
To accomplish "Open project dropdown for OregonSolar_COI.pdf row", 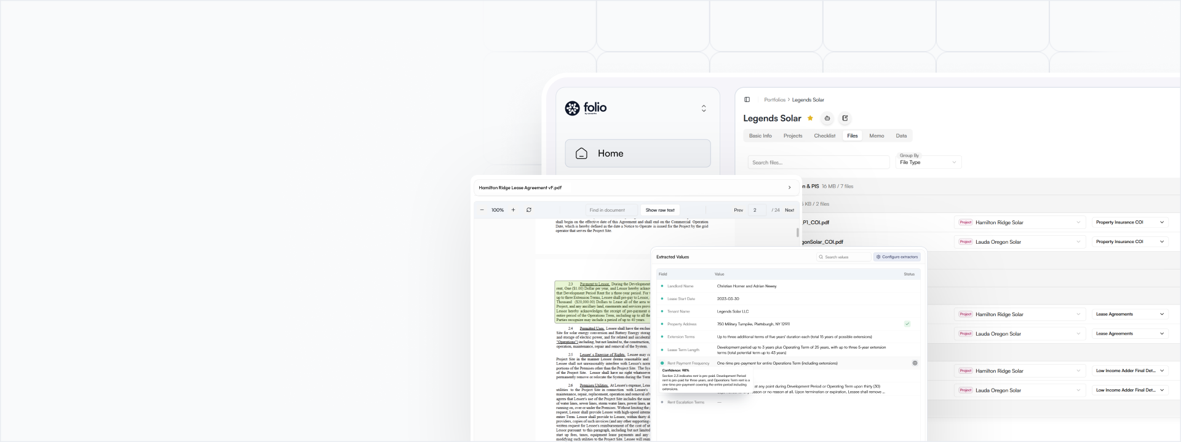I will point(1019,242).
